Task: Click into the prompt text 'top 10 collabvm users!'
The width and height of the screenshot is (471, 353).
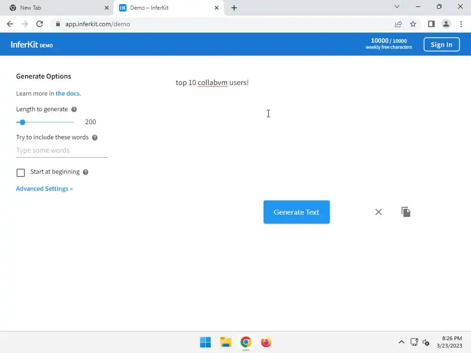Action: [212, 83]
